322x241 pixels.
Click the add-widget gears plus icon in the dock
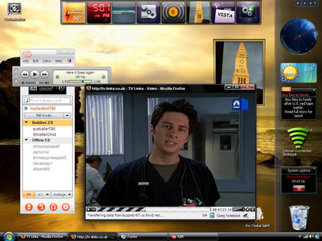click(x=248, y=12)
